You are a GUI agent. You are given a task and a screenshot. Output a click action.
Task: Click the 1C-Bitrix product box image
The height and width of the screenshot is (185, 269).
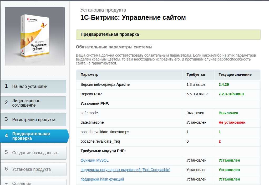(x=35, y=36)
